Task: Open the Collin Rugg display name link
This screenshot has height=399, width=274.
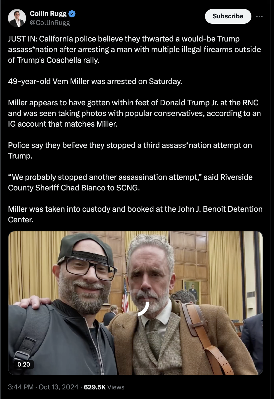Action: coord(48,14)
